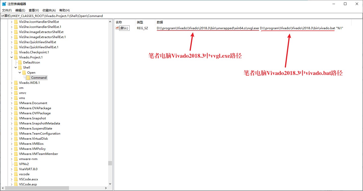The image size is (363, 191).
Task: Select the Shell folder icon
Action: 20,68
